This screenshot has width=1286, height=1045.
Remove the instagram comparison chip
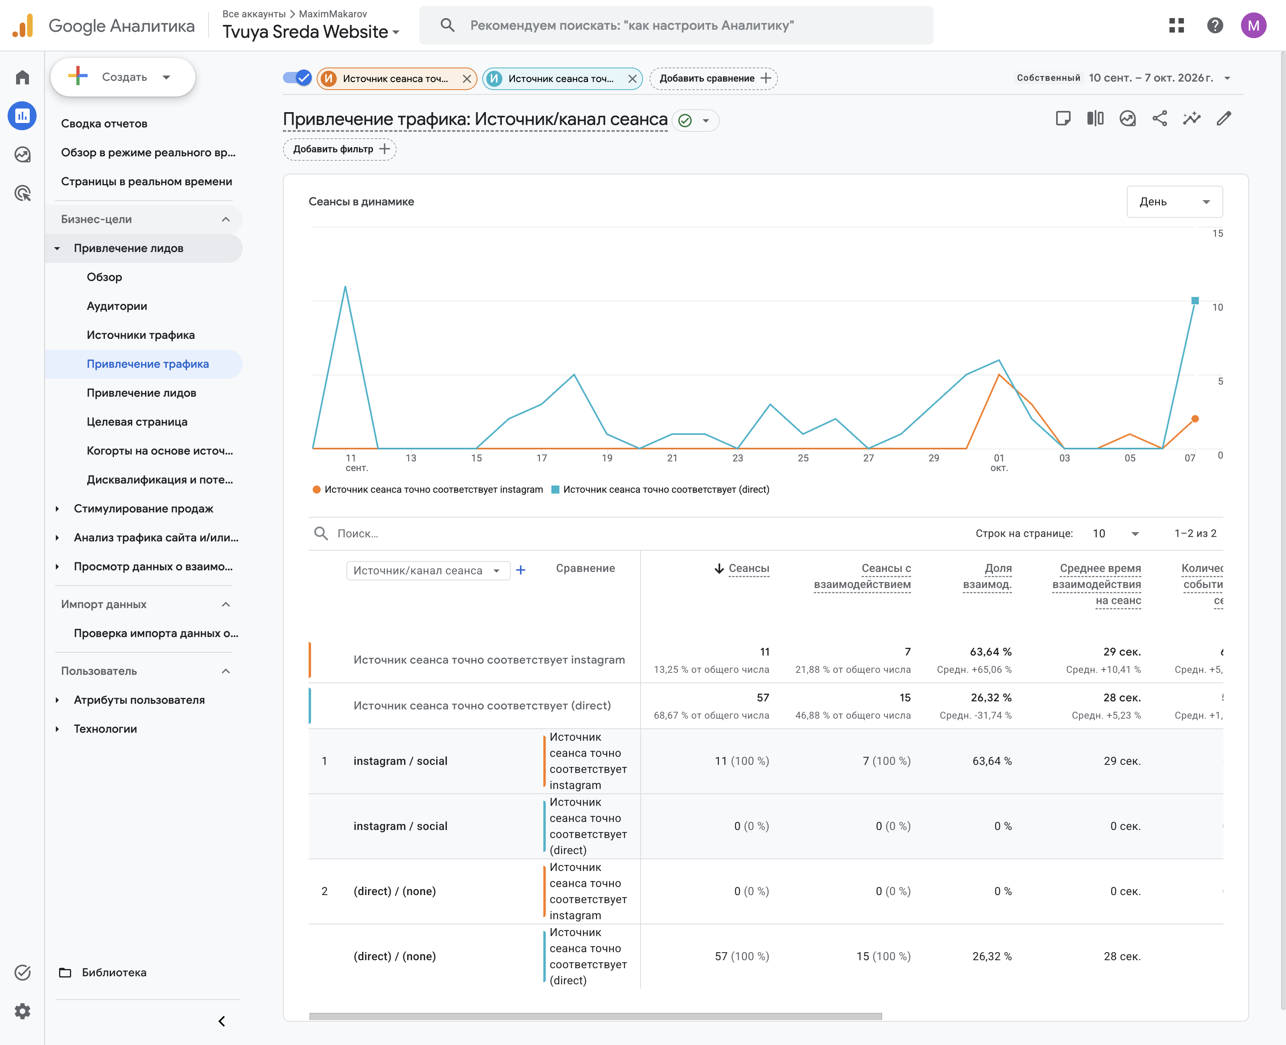[467, 79]
